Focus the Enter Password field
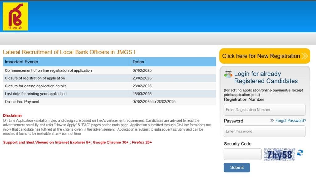Screen dimensions: 316x181 coord(264,131)
